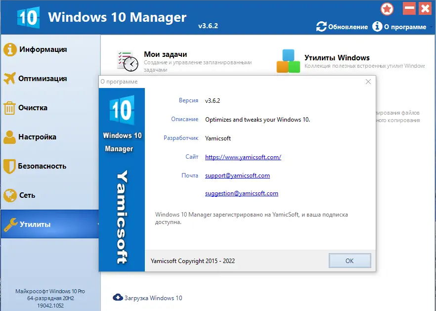
Task: Click Загрузка Windows 10 link
Action: pos(153,298)
